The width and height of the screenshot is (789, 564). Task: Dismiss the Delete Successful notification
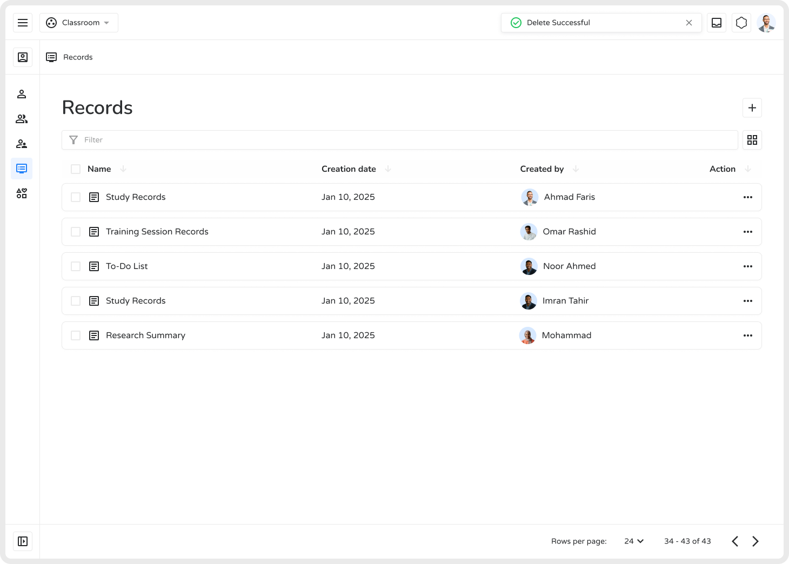click(689, 23)
